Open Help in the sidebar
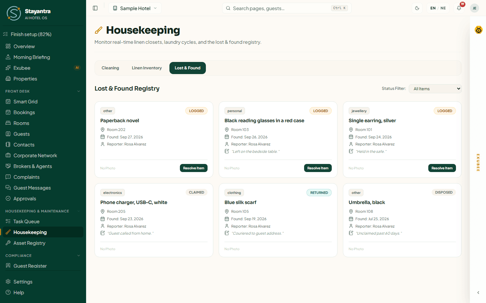 (43, 293)
